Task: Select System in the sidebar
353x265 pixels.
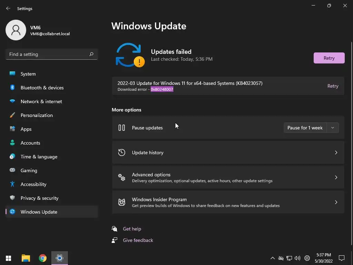Action: click(52, 74)
